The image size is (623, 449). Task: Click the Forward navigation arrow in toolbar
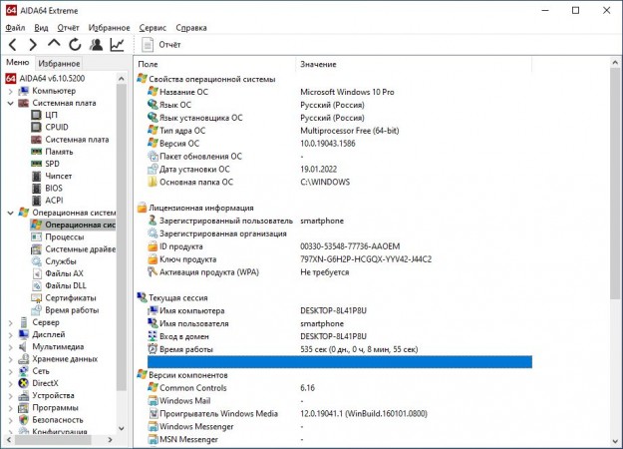point(31,45)
